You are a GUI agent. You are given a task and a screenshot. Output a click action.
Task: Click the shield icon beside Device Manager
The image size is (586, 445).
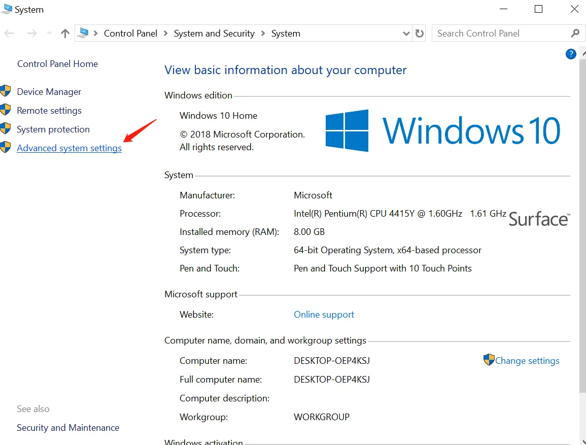pos(6,91)
